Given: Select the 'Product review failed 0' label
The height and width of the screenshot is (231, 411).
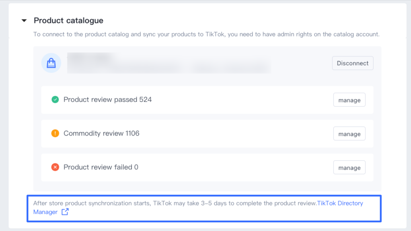Looking at the screenshot, I should point(101,167).
